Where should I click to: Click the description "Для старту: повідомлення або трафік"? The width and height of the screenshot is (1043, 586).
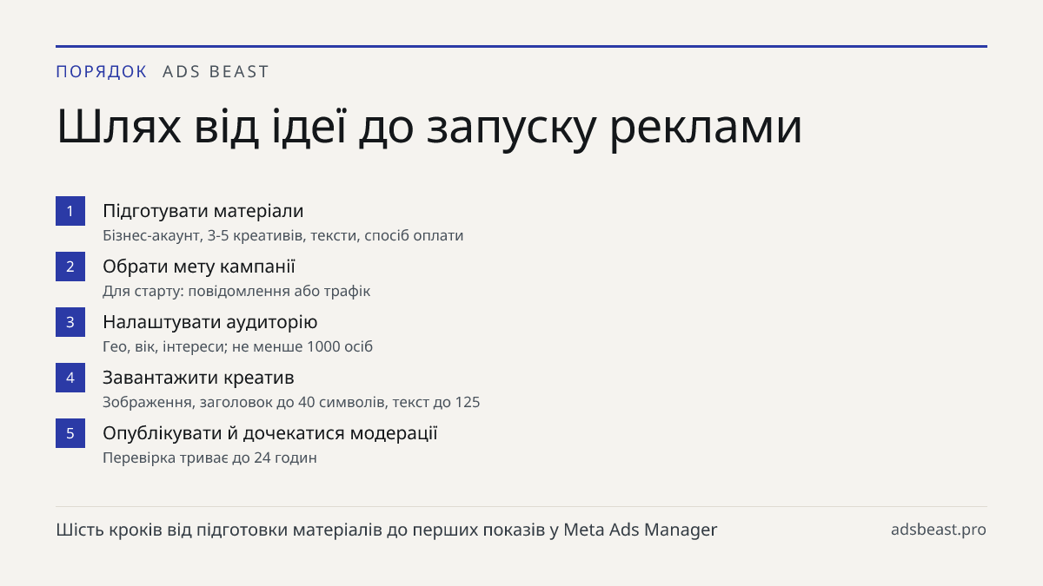236,291
